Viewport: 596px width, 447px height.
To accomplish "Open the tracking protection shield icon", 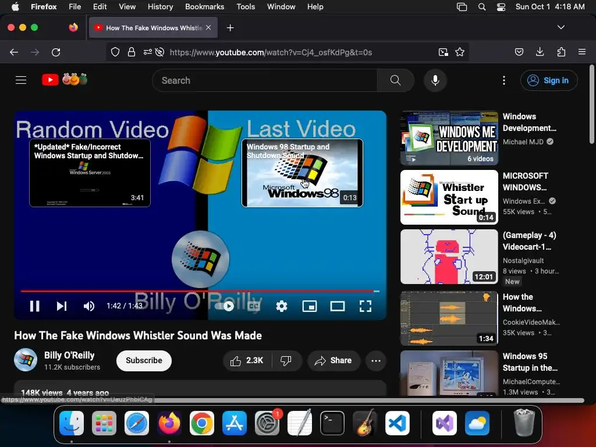I will 115,52.
